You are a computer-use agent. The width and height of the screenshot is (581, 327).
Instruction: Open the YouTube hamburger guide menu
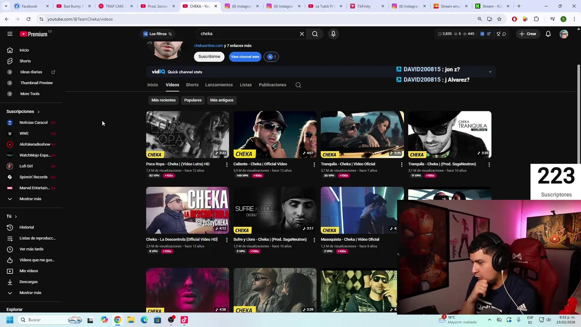[10, 34]
